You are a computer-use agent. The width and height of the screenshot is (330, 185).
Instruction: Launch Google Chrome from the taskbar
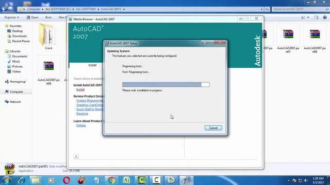click(111, 180)
